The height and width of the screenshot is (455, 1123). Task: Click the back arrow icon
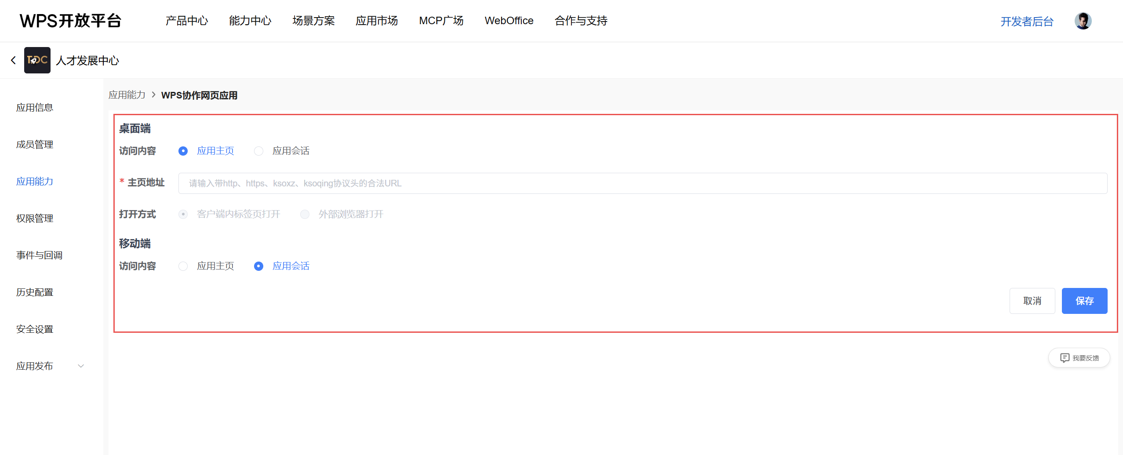click(x=13, y=60)
